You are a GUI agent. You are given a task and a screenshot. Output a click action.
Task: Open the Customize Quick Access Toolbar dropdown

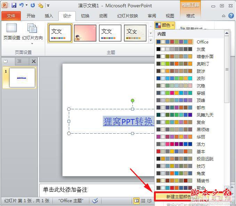[48, 6]
